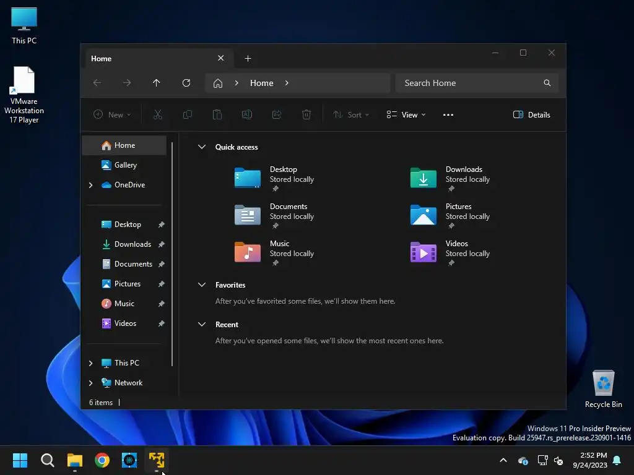Click the OneDrive cloud tray icon

coord(523,460)
